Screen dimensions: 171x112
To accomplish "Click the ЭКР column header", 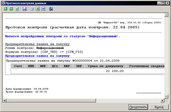I will point(79,66).
